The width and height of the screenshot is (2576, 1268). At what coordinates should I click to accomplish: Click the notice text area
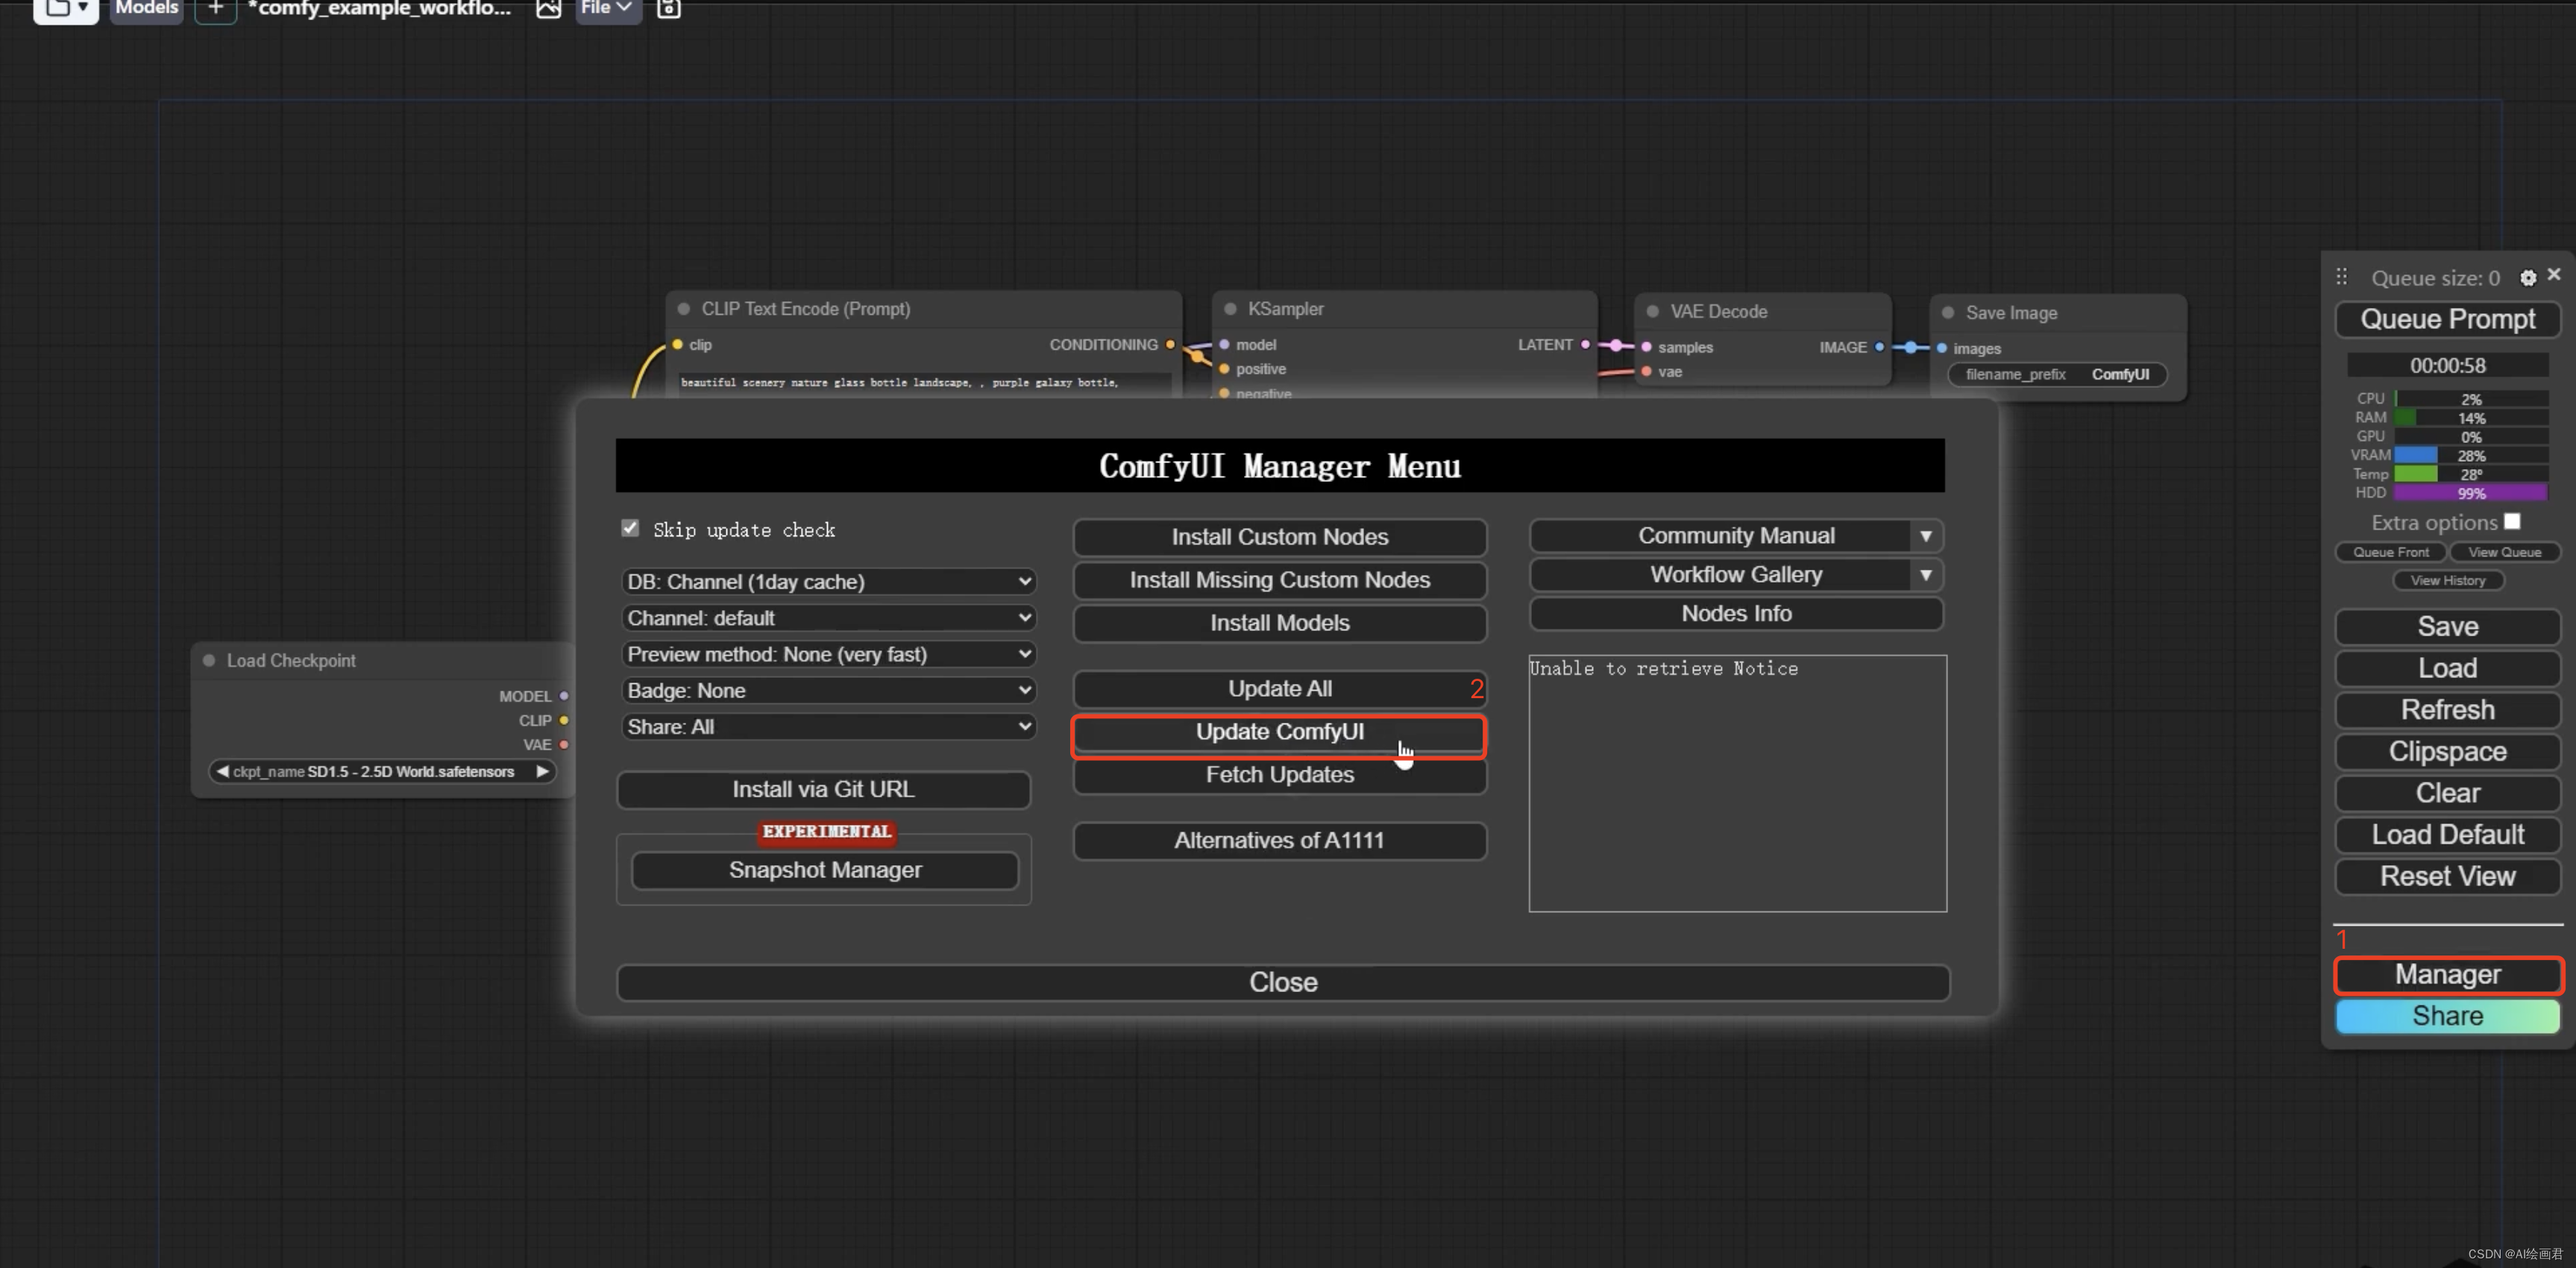click(1737, 783)
